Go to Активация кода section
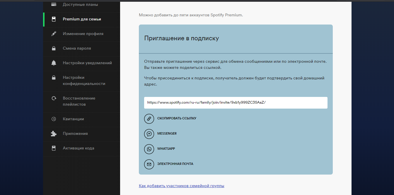This screenshot has height=195, width=394. tap(78, 148)
